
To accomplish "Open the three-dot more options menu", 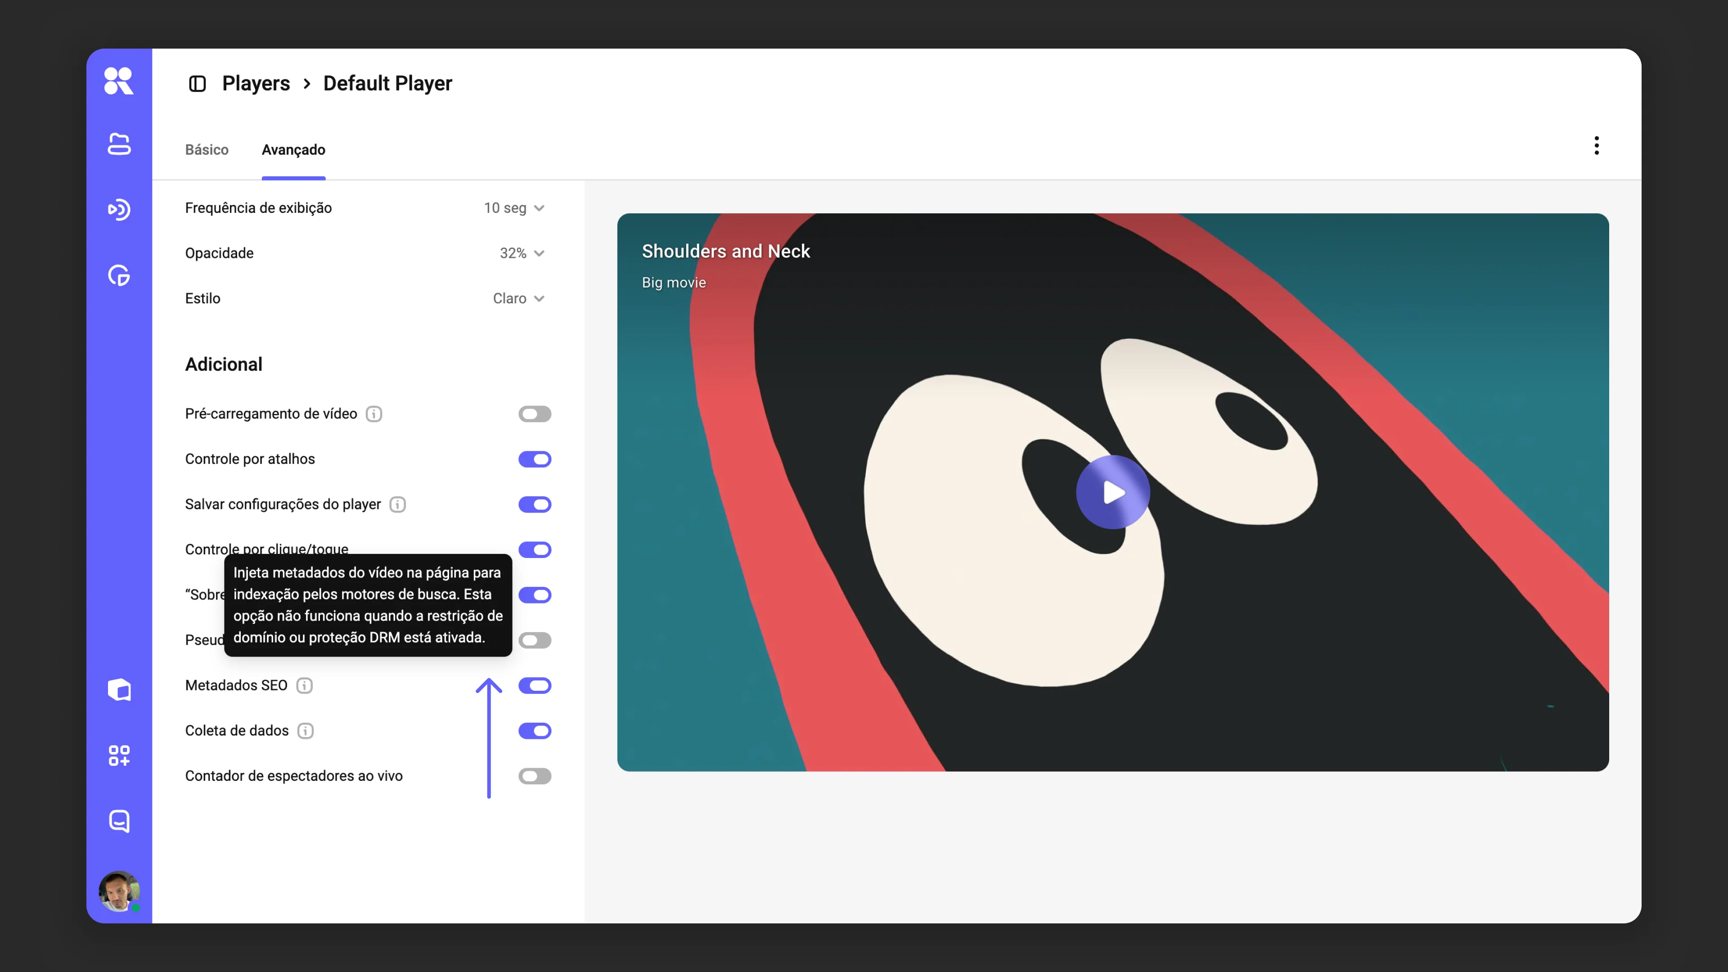I will coord(1597,145).
